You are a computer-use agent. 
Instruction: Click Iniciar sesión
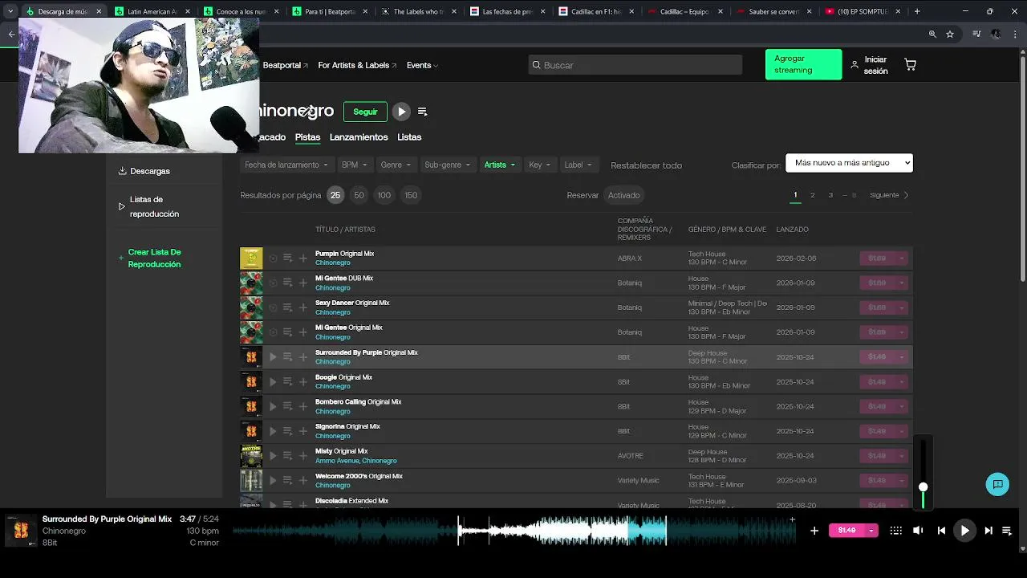869,65
